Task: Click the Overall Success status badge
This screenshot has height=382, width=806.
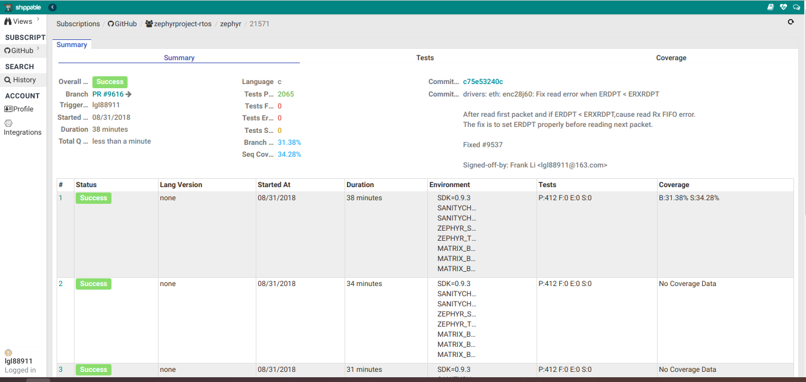Action: pyautogui.click(x=110, y=82)
